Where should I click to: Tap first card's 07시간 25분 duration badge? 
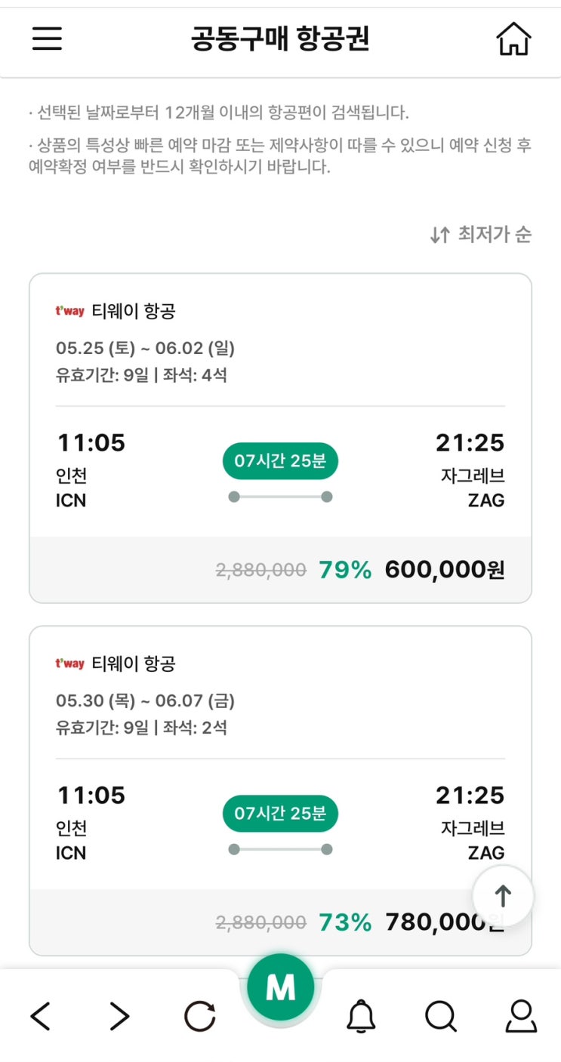click(x=280, y=461)
